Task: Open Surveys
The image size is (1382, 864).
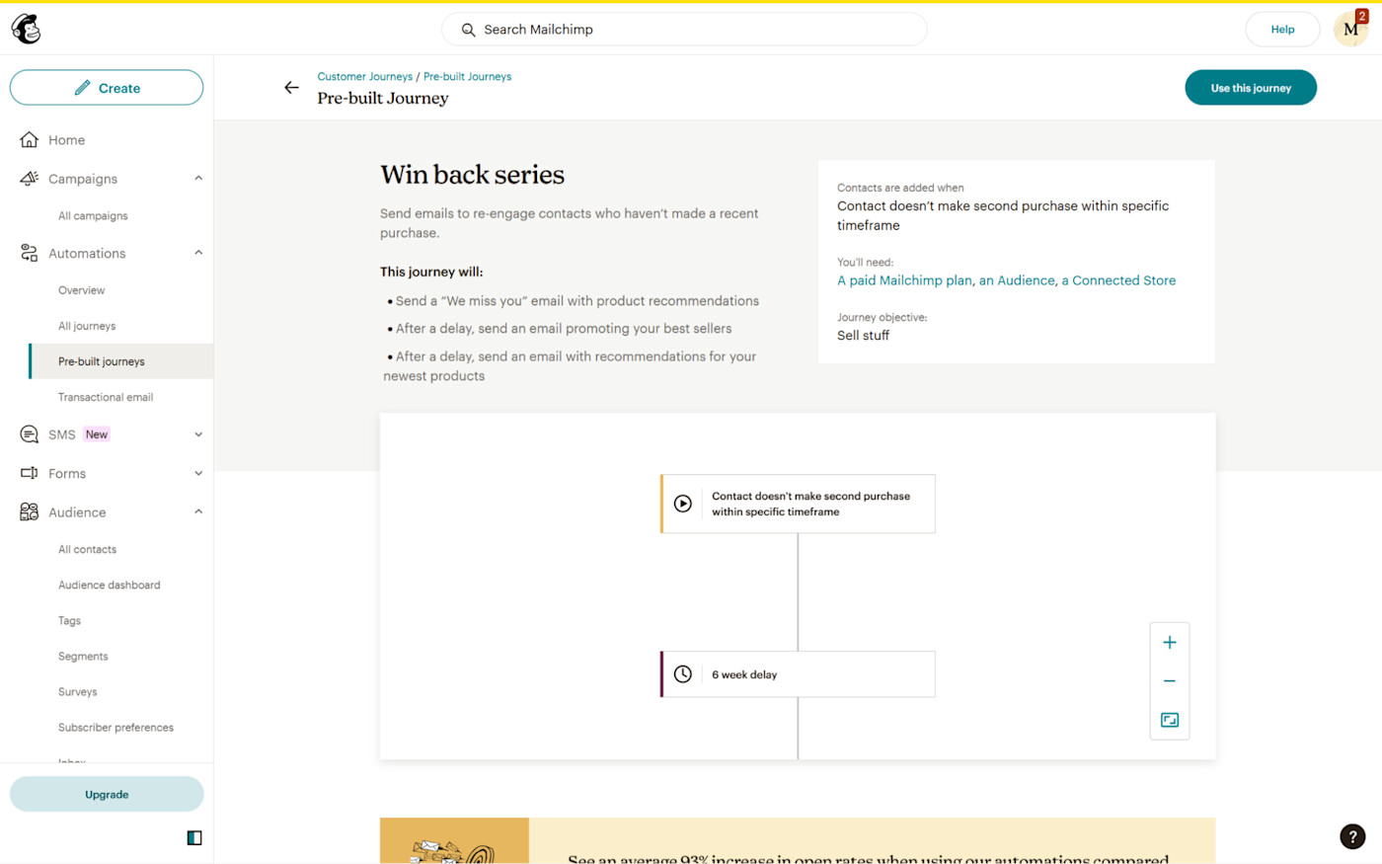Action: pyautogui.click(x=78, y=692)
